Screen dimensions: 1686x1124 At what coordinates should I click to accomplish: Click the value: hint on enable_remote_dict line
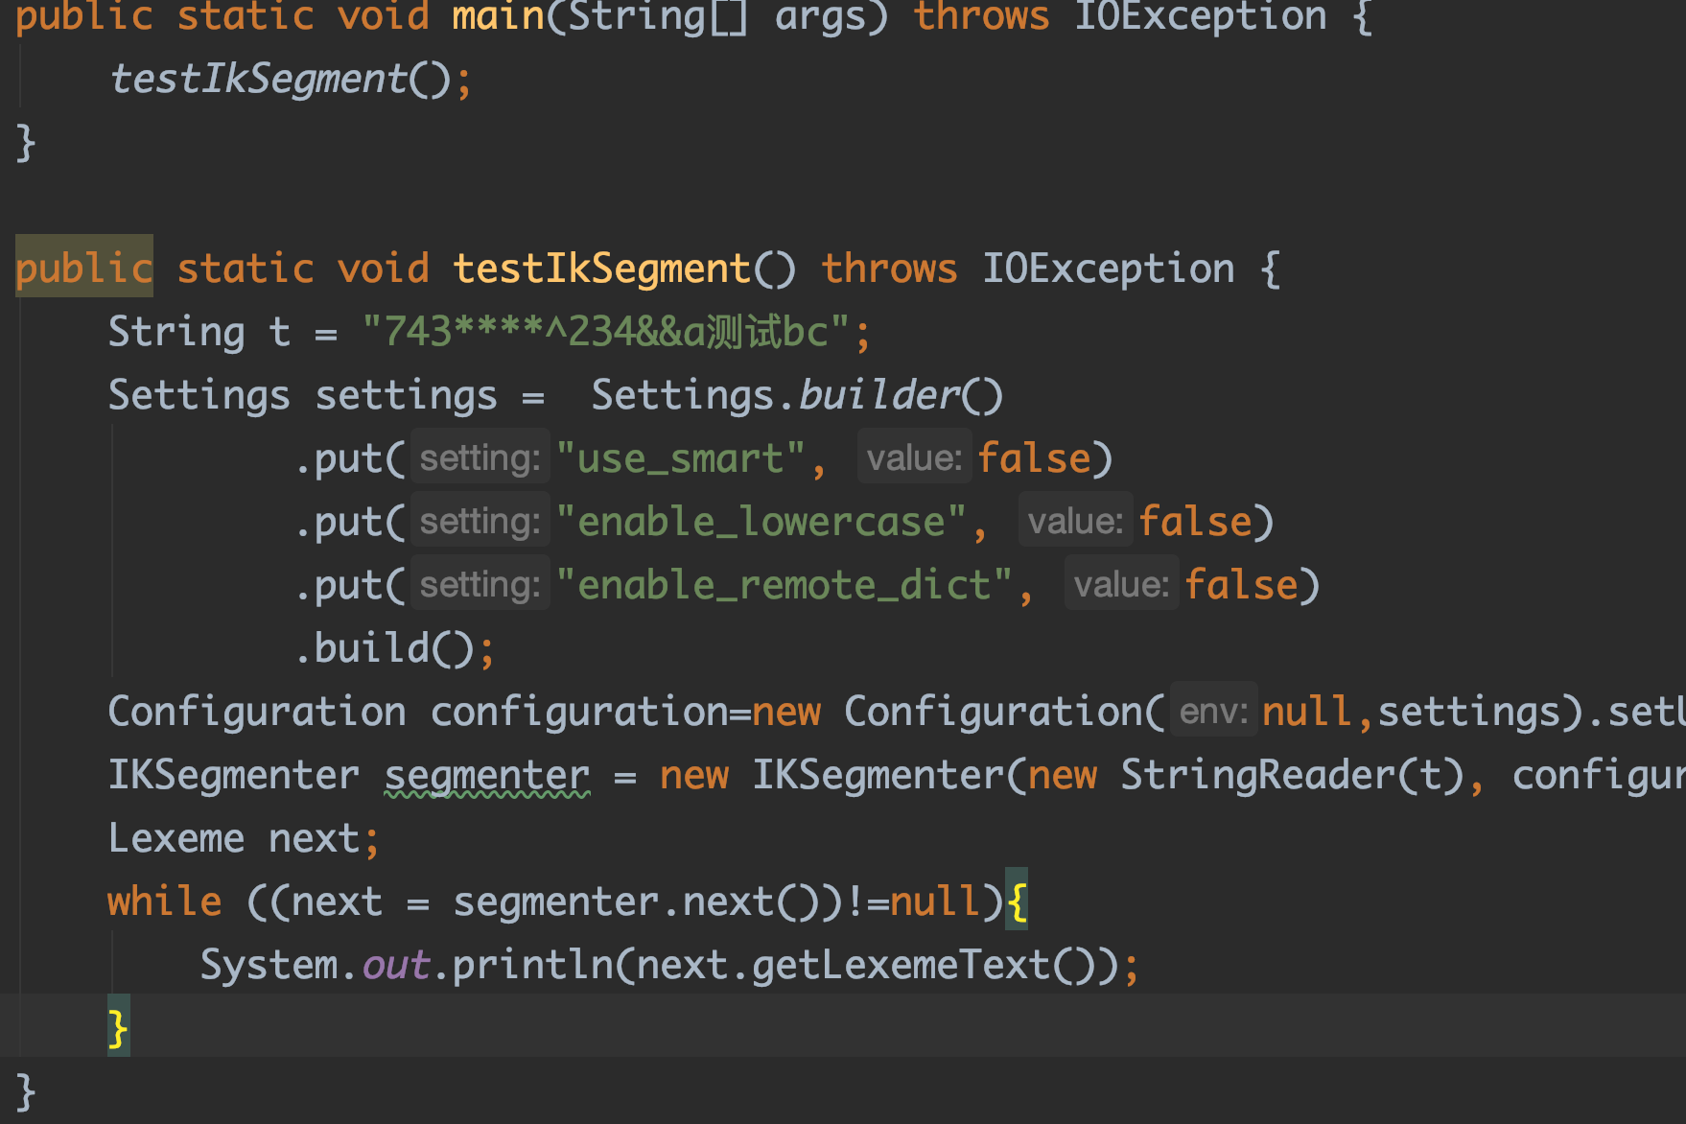point(1120,583)
